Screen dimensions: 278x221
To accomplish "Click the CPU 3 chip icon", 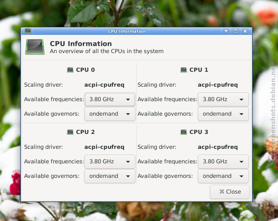I will point(184,132).
